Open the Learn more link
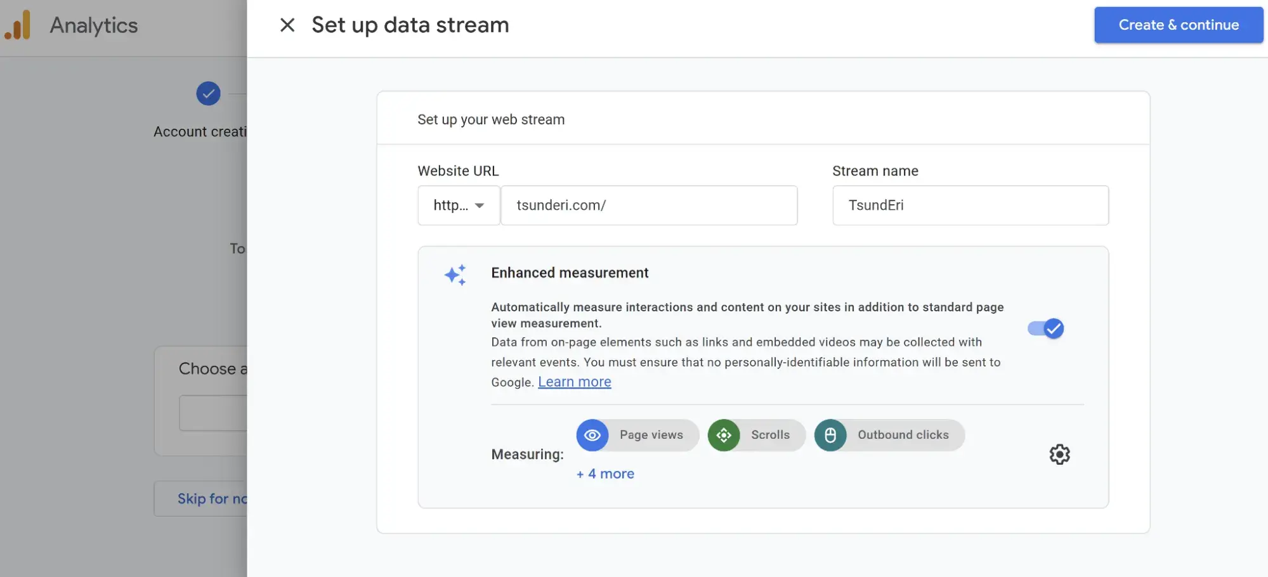 pos(575,382)
